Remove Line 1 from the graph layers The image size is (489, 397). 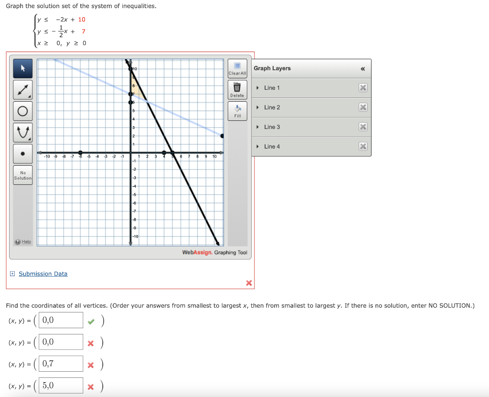coord(363,87)
